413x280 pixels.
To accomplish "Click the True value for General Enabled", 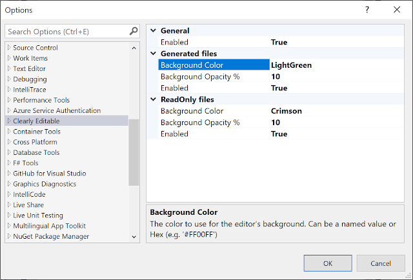I will click(x=279, y=42).
